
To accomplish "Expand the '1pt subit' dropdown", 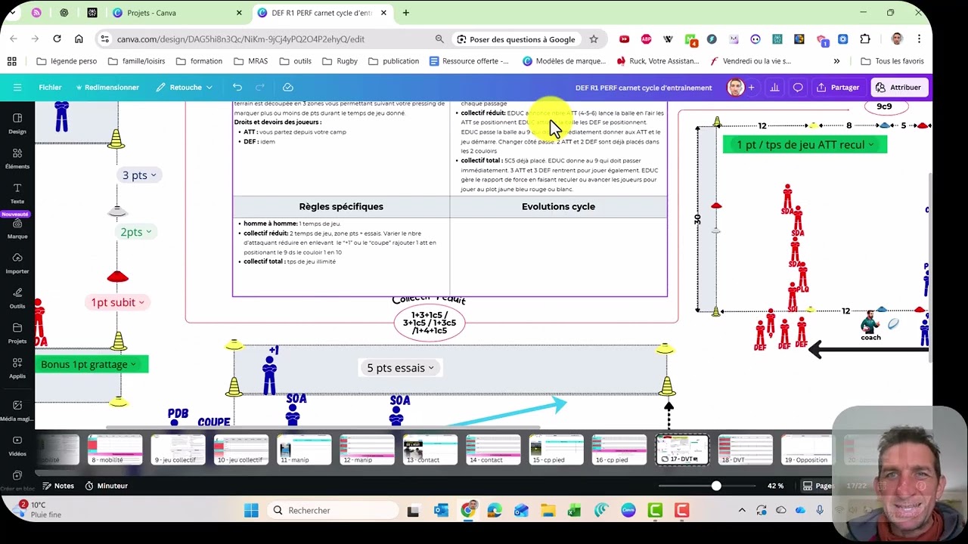I will coord(118,302).
